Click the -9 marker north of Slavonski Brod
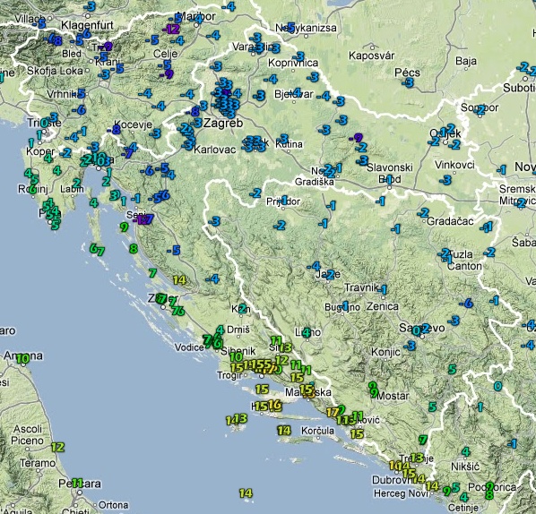This screenshot has height=514, width=536. coord(356,138)
